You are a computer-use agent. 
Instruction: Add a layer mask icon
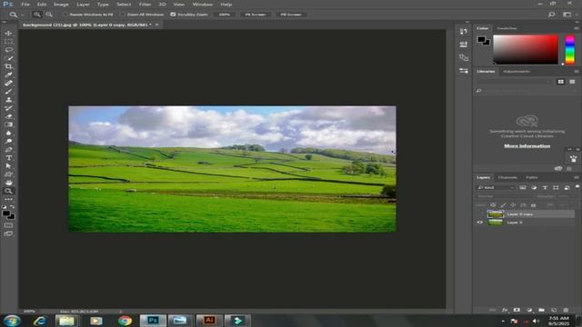[x=517, y=310]
